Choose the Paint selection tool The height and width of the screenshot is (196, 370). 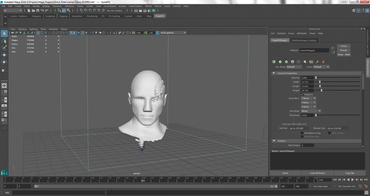[x=4, y=48]
